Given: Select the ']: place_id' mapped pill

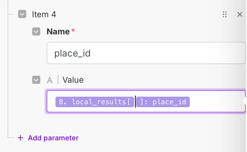Looking at the screenshot, I should click(x=163, y=102).
